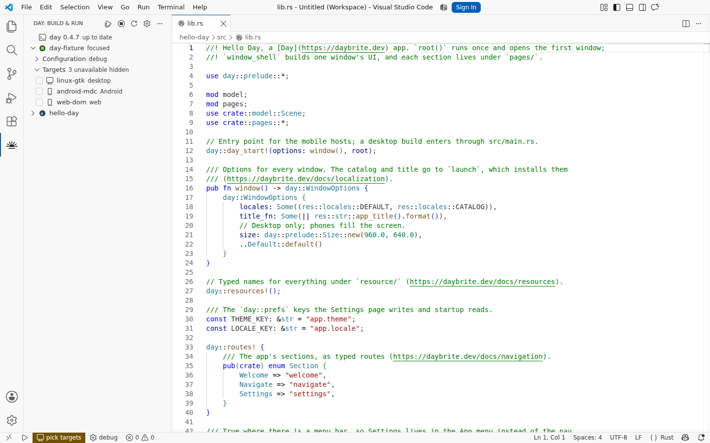Screen dimensions: 710x443
Task: Click debug configuration in status bar
Action: (x=104, y=438)
